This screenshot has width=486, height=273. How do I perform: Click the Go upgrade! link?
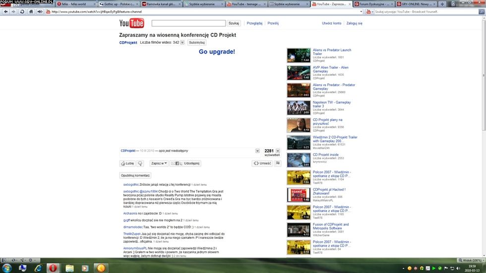click(217, 52)
